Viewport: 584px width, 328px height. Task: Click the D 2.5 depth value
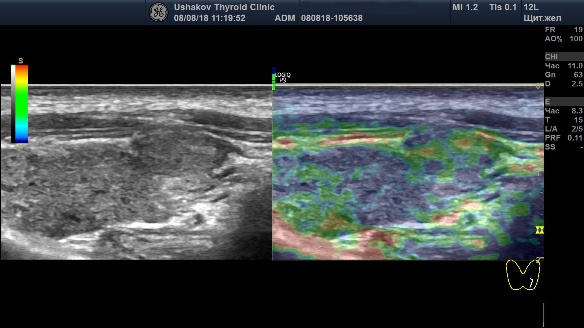click(564, 84)
